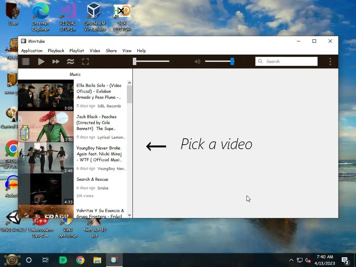Image resolution: width=356 pixels, height=267 pixels.
Task: Open the three-dot menu in toolbar
Action: pyautogui.click(x=330, y=62)
